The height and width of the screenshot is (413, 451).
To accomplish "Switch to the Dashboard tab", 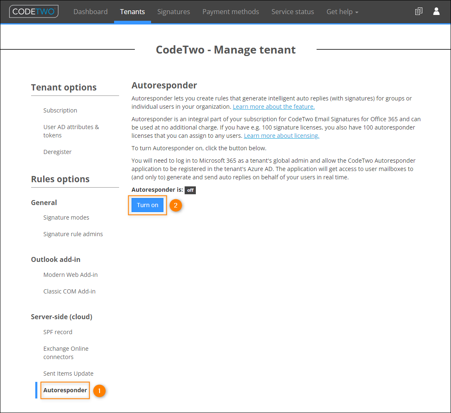I will pyautogui.click(x=90, y=12).
